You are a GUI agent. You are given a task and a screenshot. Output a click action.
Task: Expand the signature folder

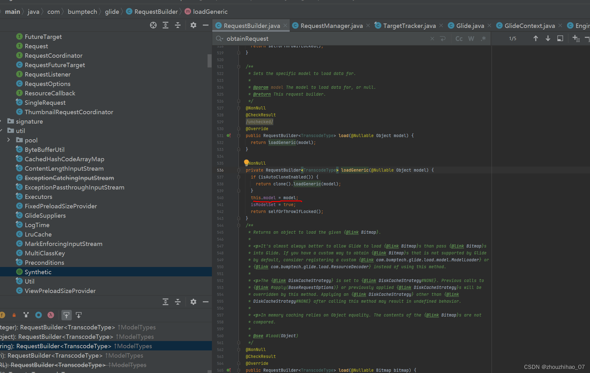point(1,121)
